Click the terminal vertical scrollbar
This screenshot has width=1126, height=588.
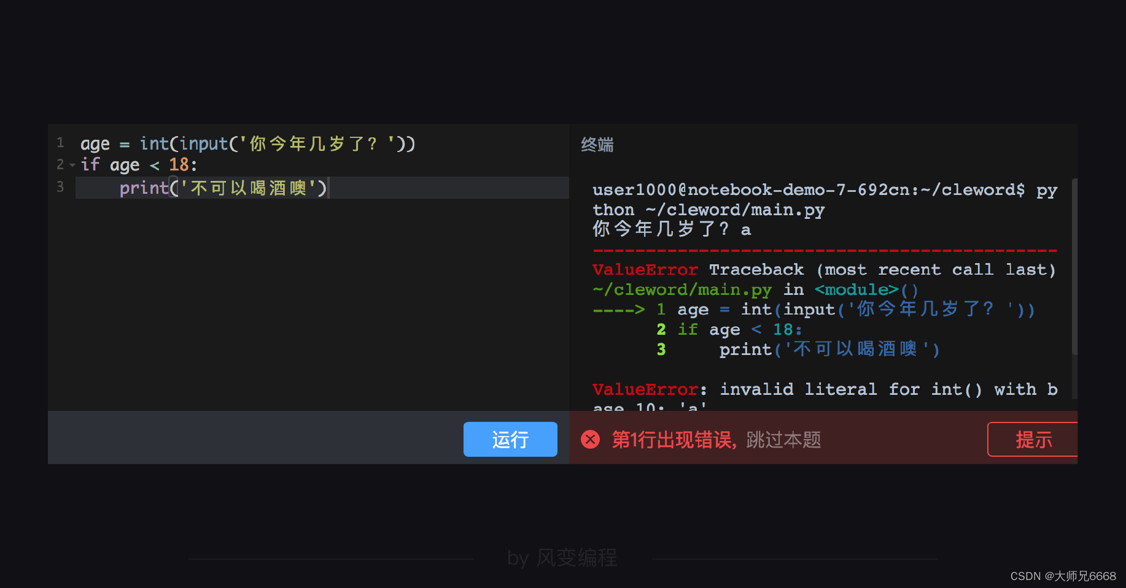click(1074, 267)
